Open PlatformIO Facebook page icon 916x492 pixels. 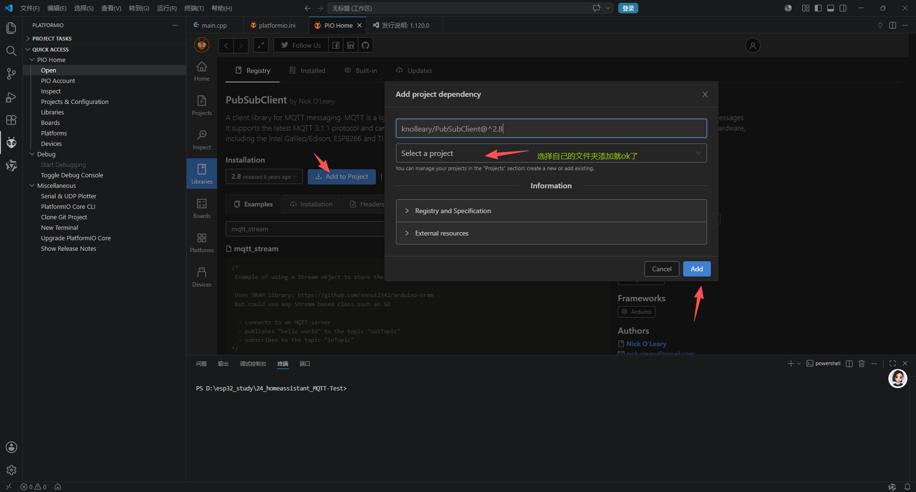[x=336, y=45]
